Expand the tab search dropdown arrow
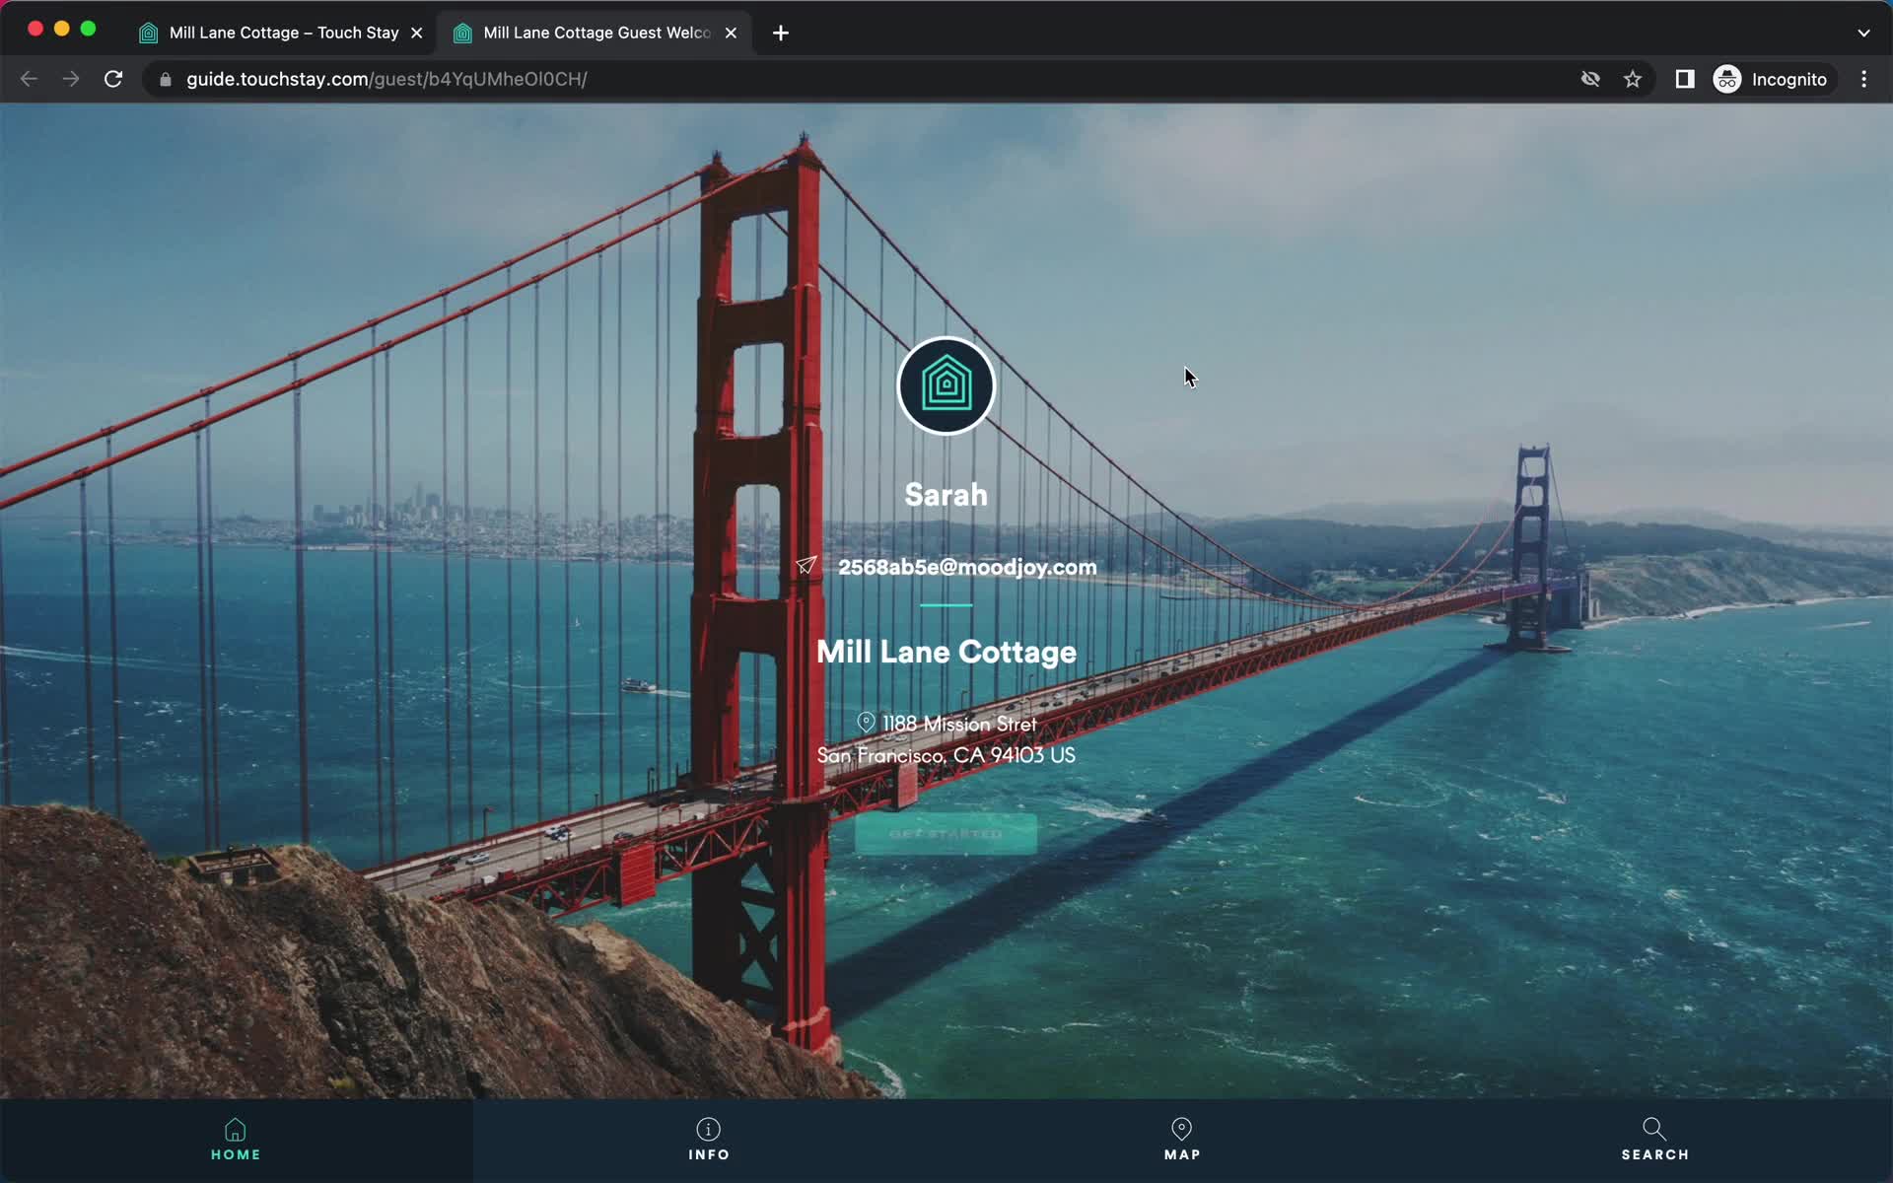 click(1863, 33)
